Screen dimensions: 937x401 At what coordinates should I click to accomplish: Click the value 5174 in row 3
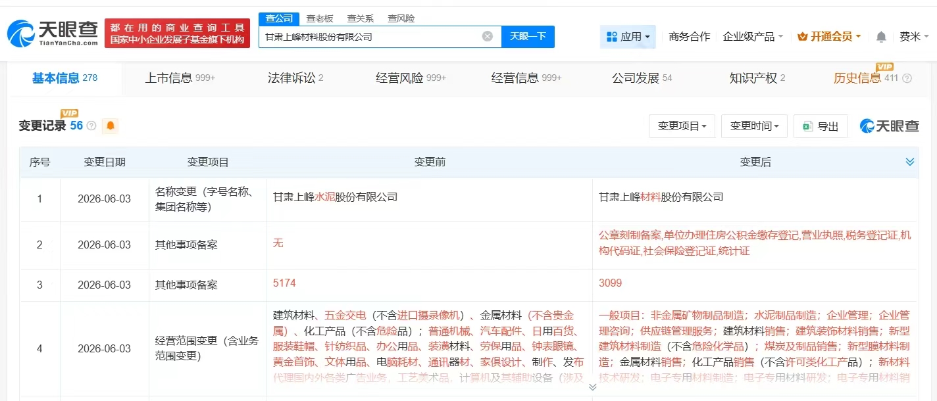coord(284,283)
